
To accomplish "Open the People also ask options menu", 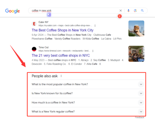I will point(61,76).
